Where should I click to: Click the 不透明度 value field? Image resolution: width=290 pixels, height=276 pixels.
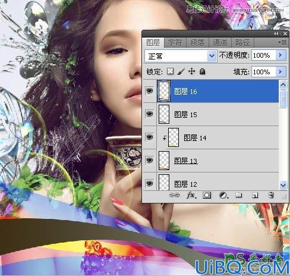(264, 55)
